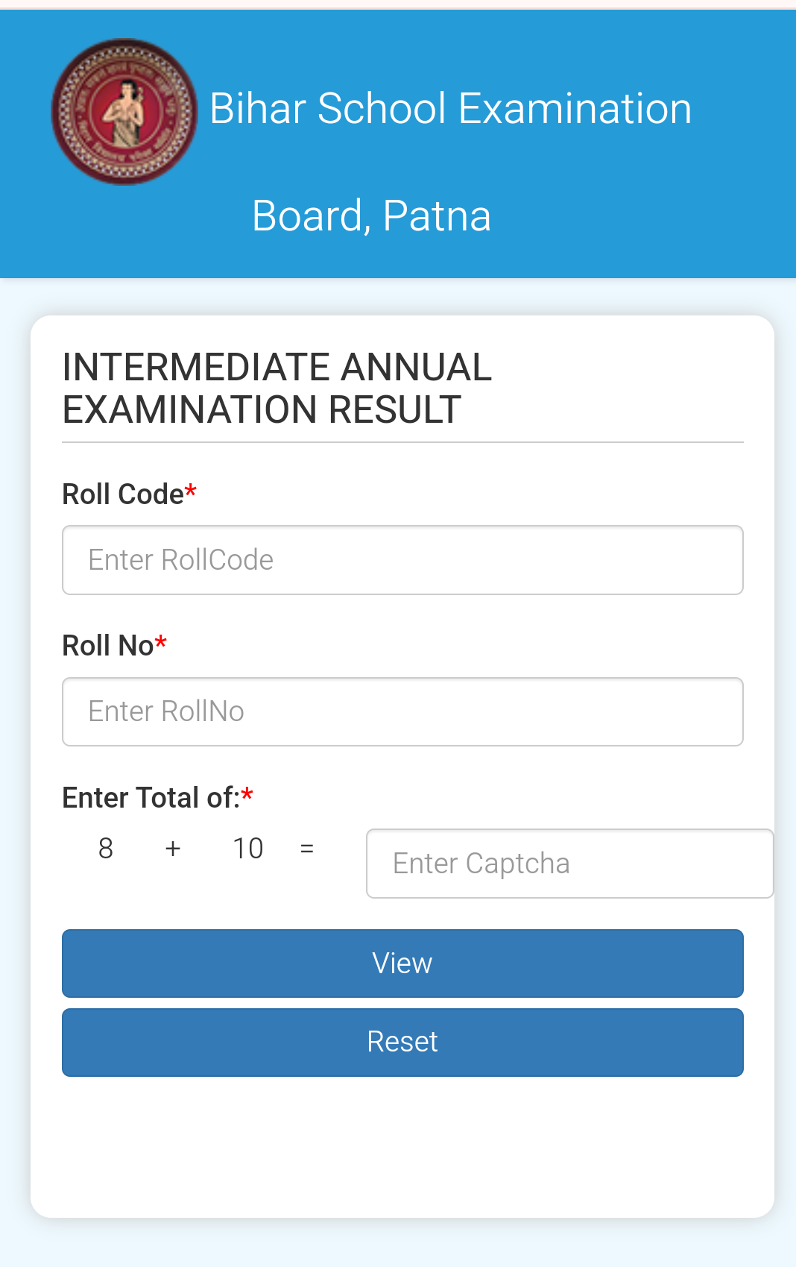This screenshot has height=1267, width=796.
Task: Click the red asterisk beside Roll No
Action: coord(161,643)
